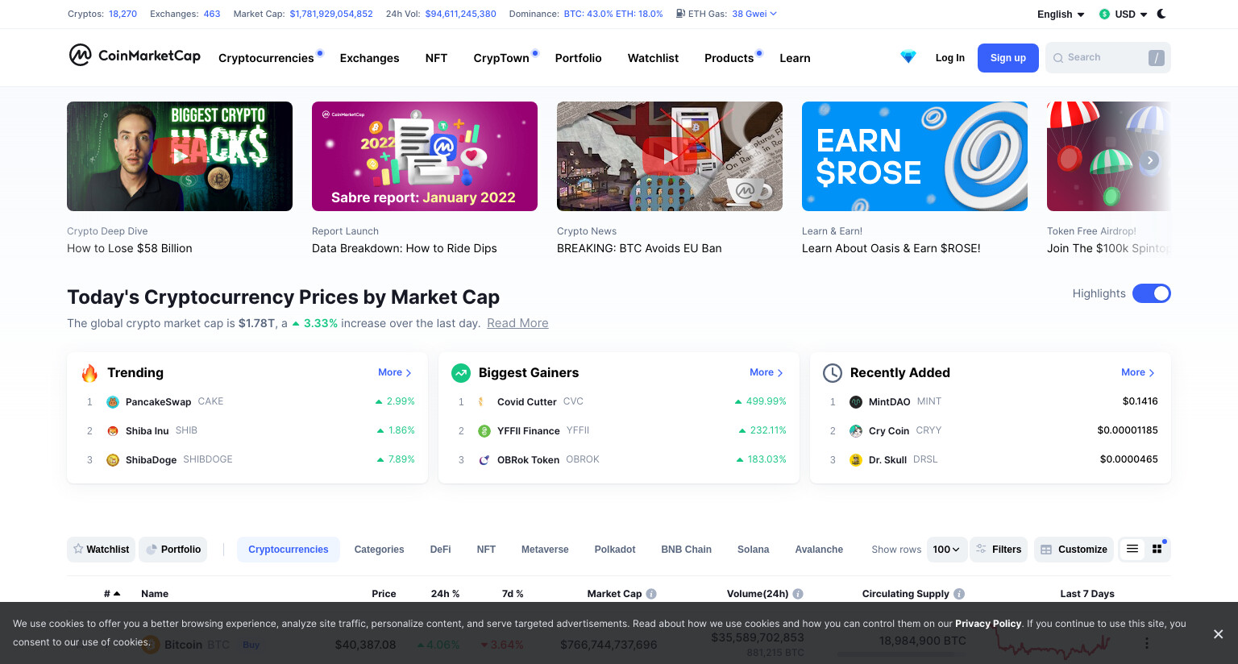Image resolution: width=1238 pixels, height=664 pixels.
Task: Open the English language dropdown
Action: click(1061, 15)
